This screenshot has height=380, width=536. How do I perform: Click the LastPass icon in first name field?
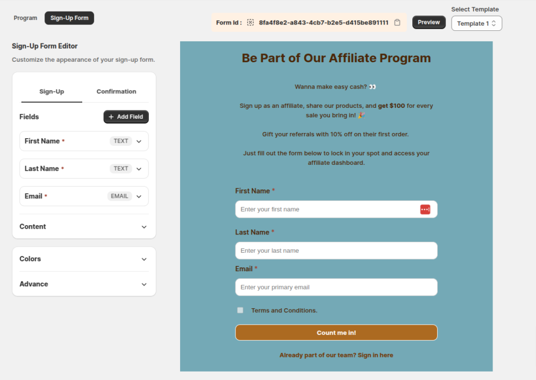(x=425, y=209)
